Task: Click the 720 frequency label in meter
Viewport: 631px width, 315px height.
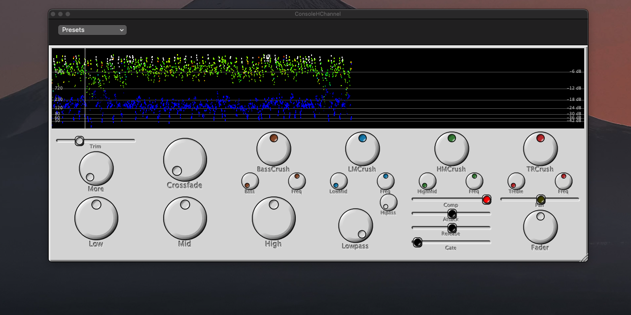Action: pyautogui.click(x=59, y=88)
